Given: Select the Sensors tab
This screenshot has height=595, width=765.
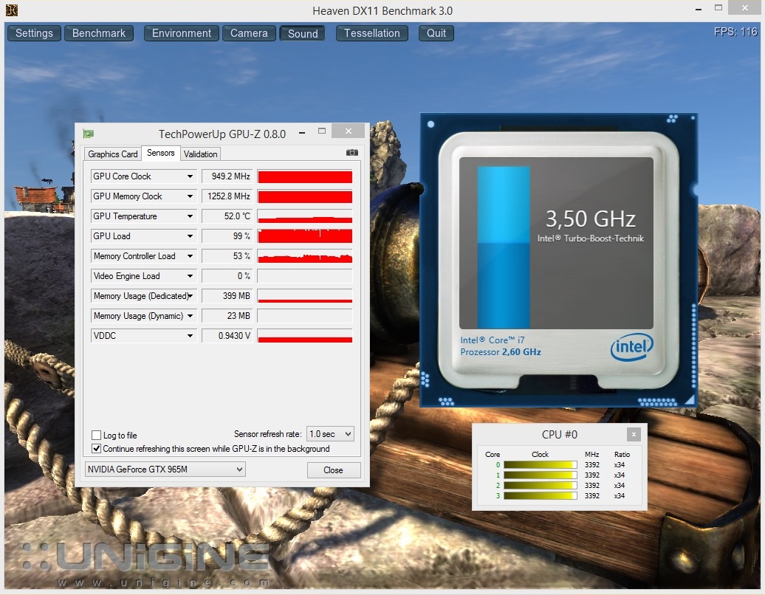Looking at the screenshot, I should [x=160, y=153].
